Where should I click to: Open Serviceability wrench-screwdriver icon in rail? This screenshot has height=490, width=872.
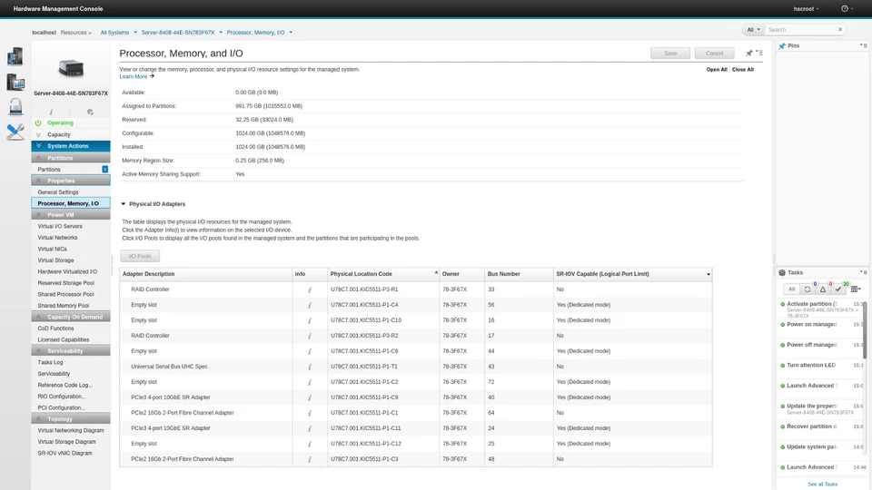pyautogui.click(x=15, y=132)
